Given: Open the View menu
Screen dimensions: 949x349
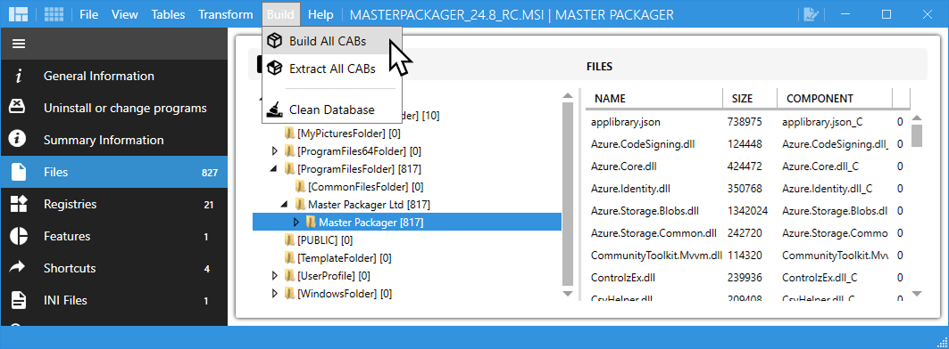Looking at the screenshot, I should 125,14.
